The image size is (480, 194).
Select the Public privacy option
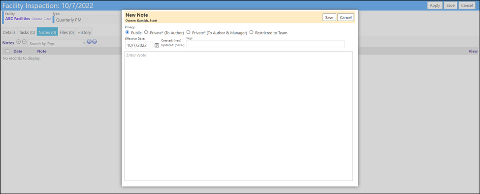[128, 32]
